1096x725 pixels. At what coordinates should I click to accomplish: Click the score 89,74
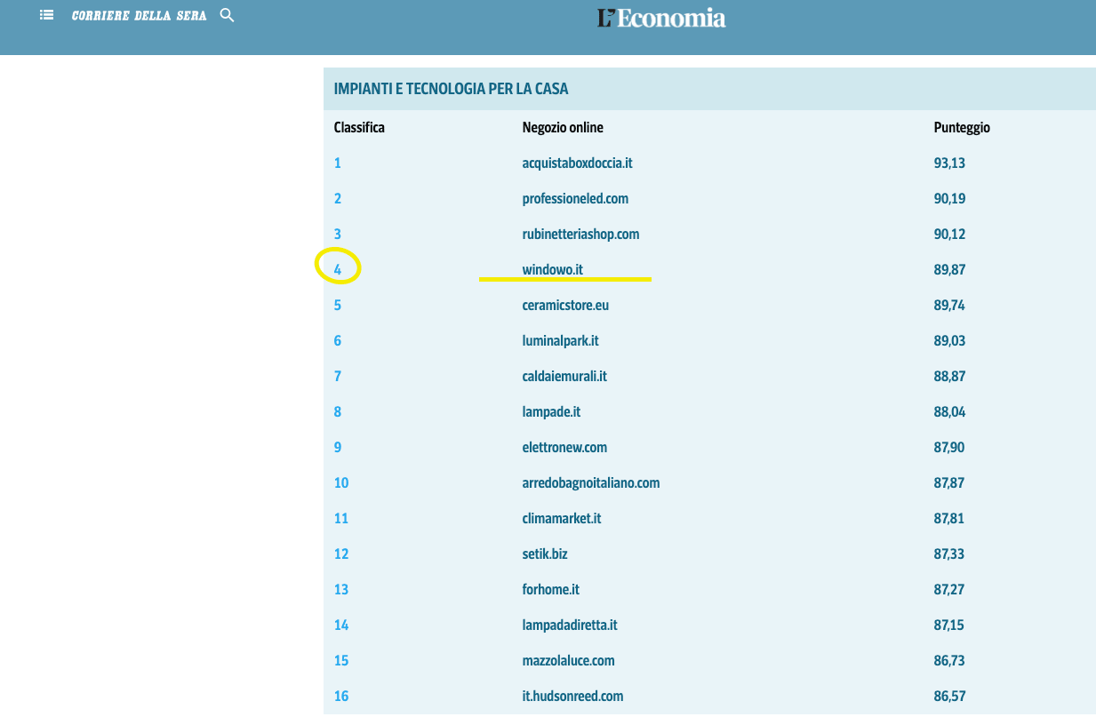tap(949, 305)
